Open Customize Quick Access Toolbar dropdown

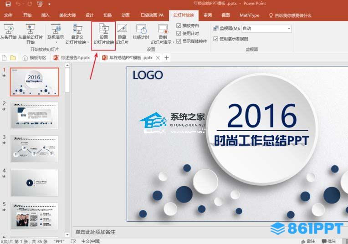[49, 4]
